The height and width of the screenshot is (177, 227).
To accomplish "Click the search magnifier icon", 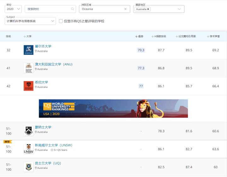I will [x=73, y=9].
